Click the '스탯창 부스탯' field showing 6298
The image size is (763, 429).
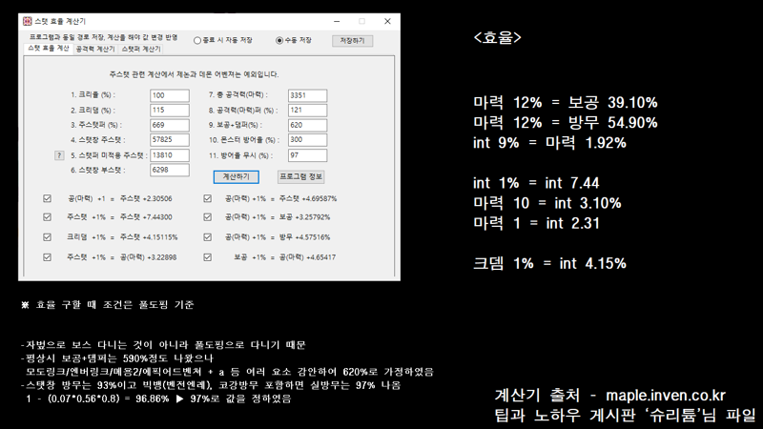click(x=170, y=171)
